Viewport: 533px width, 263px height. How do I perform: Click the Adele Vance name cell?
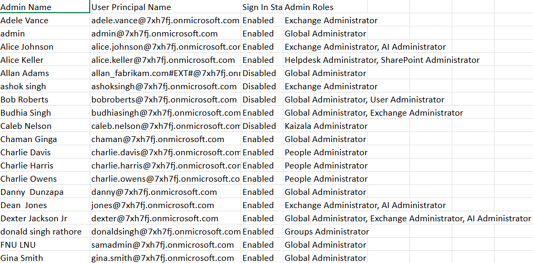(24, 21)
